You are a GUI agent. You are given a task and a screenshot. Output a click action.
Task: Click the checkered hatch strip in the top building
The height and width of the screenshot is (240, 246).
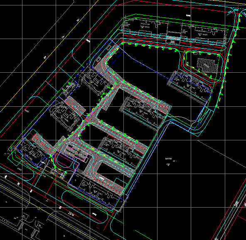pos(173,38)
